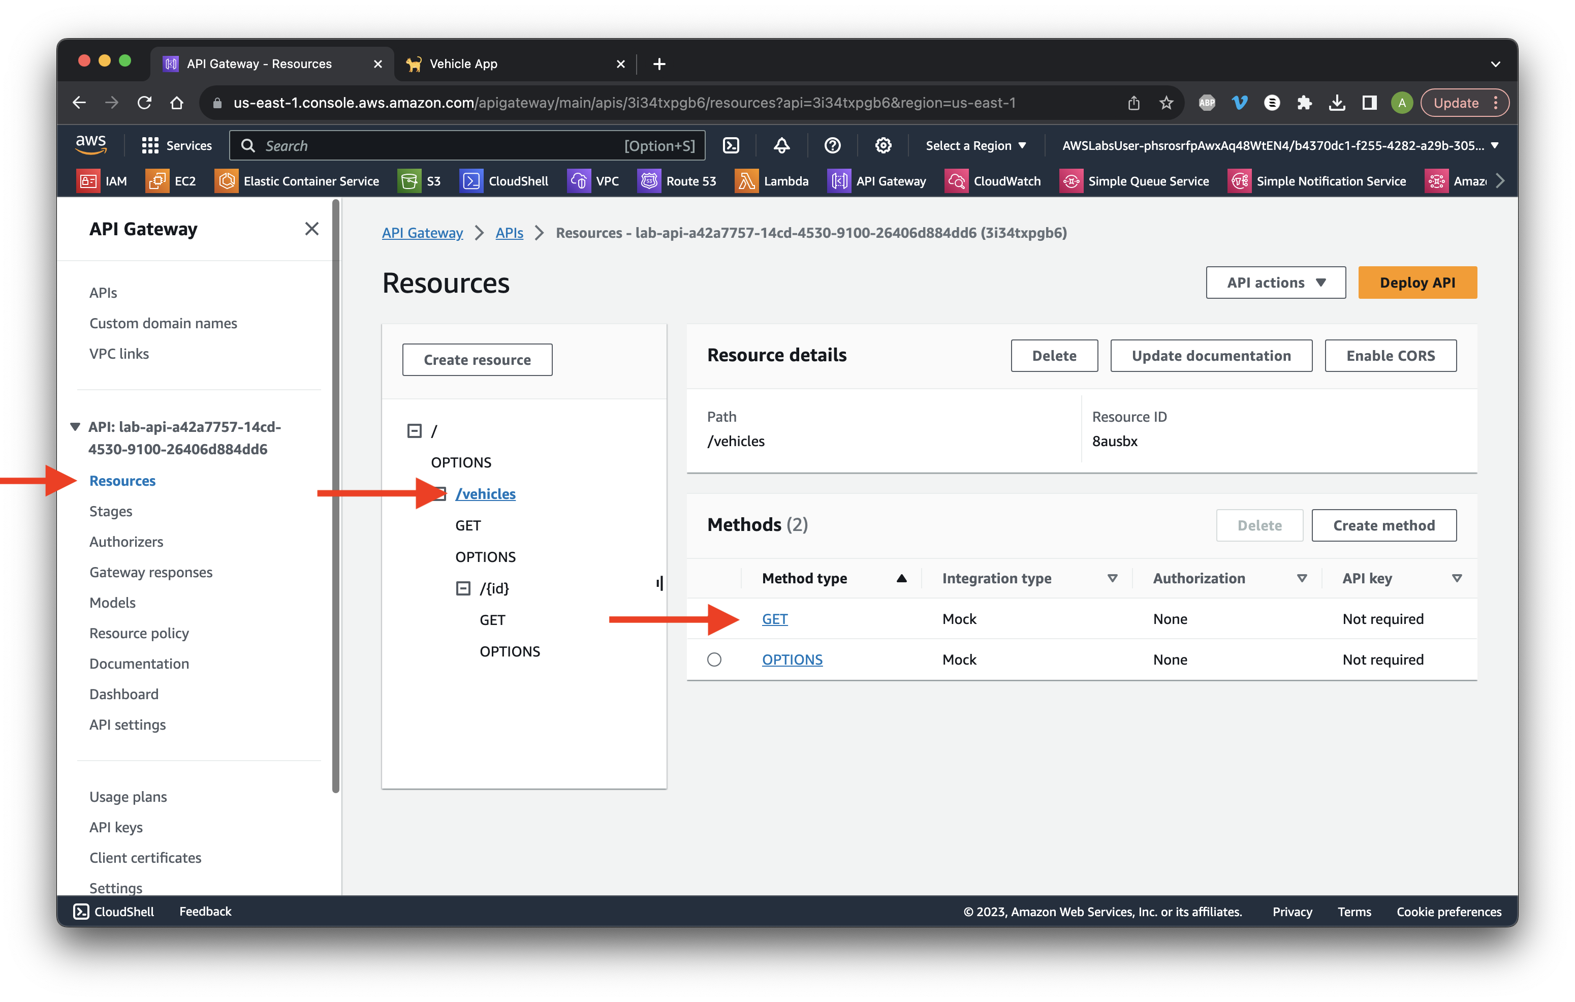Open the notifications bell
Viewport: 1575px width, 1002px height.
781,145
